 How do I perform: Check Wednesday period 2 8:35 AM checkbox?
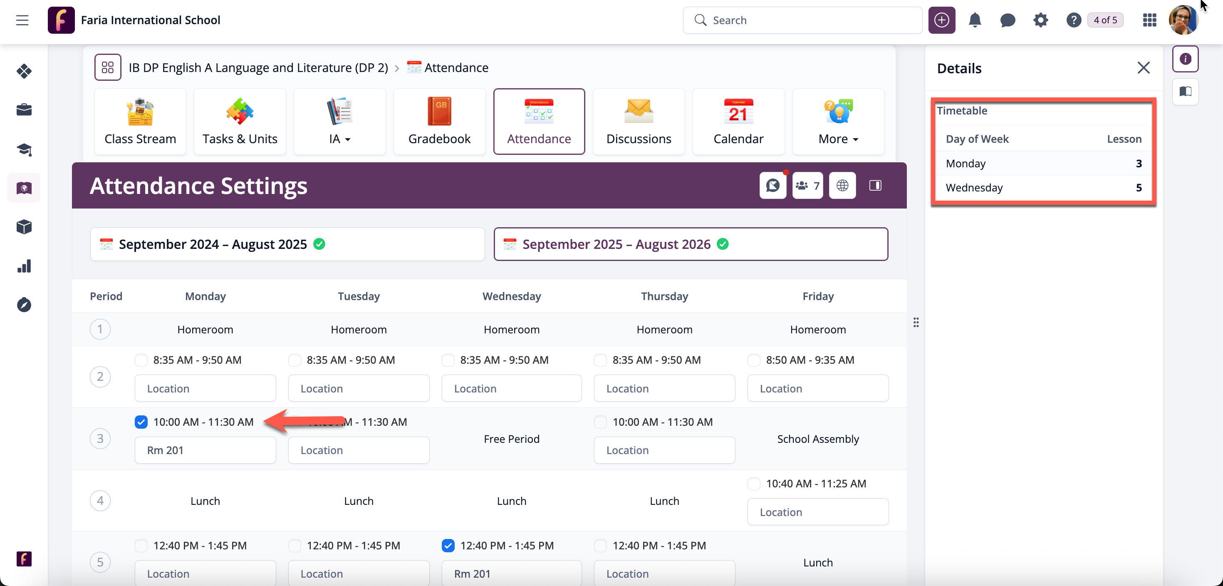click(448, 360)
